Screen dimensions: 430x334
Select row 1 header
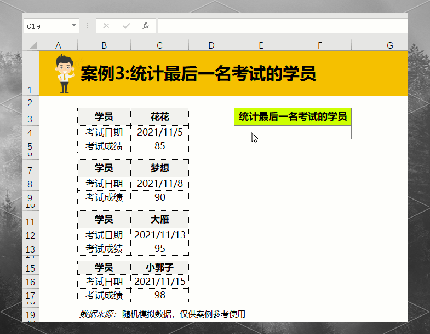click(x=31, y=73)
